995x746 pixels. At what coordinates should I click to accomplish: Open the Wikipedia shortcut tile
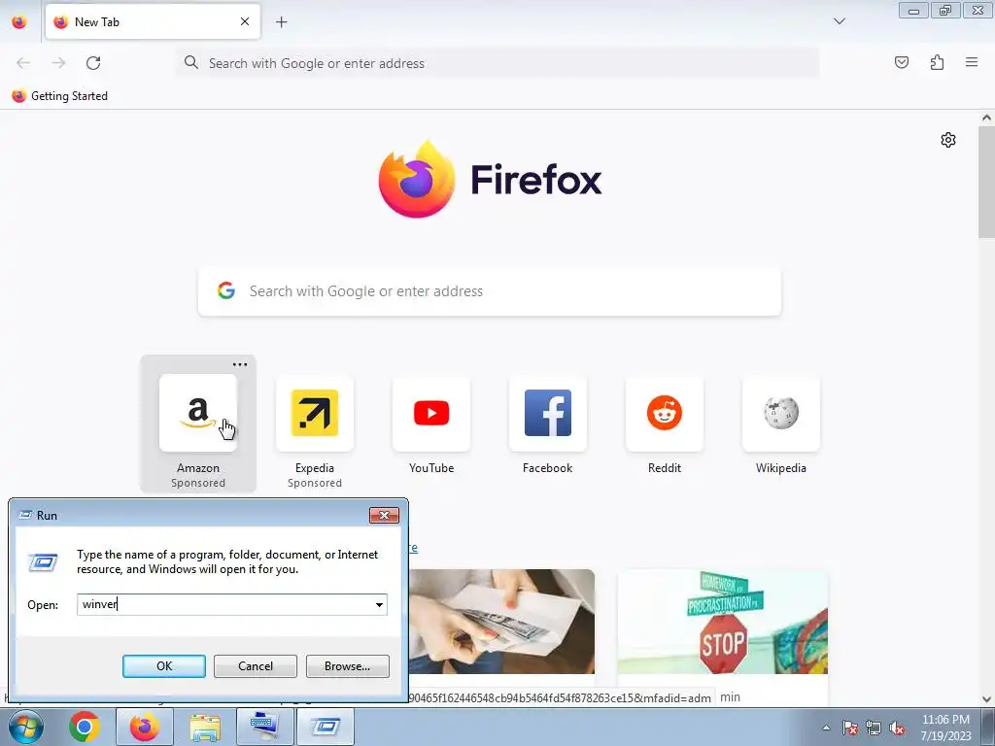tap(780, 413)
